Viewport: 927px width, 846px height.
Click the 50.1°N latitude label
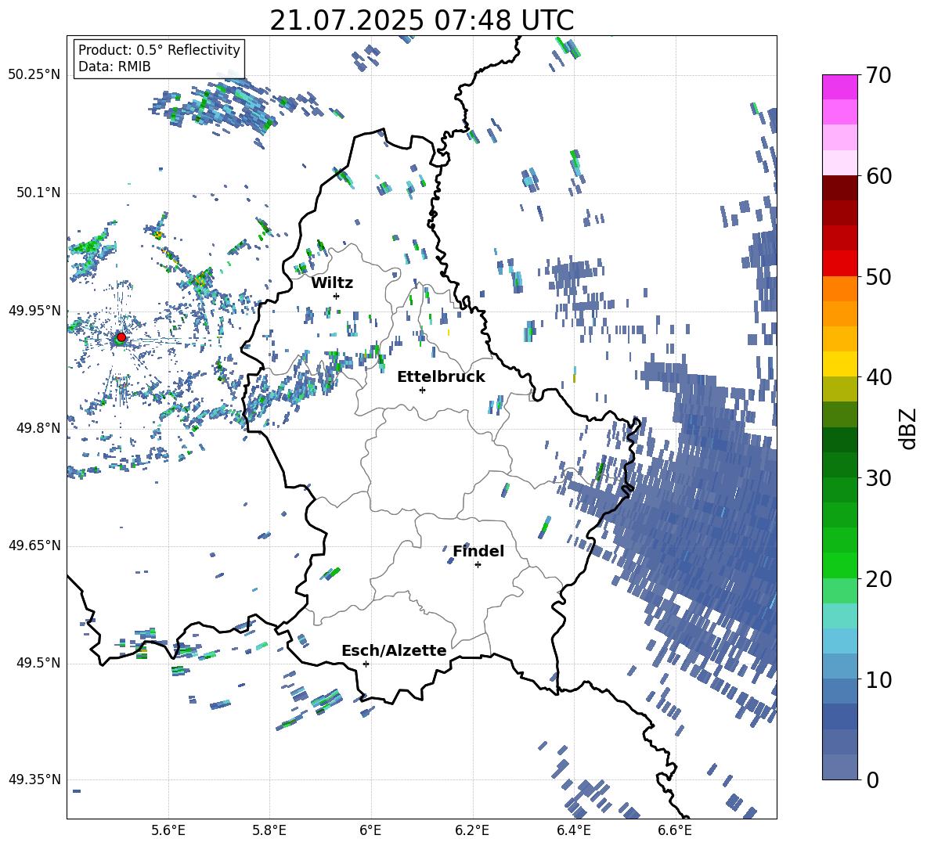click(38, 193)
